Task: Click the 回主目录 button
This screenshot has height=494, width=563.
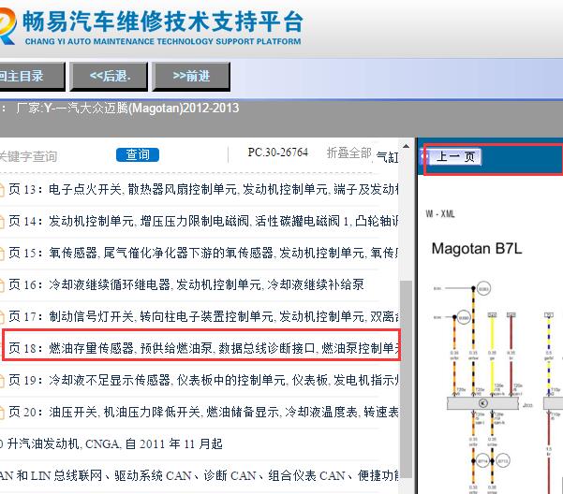Action: 32,76
